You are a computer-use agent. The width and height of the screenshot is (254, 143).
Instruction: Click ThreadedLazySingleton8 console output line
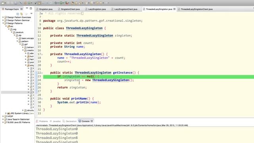57,138
